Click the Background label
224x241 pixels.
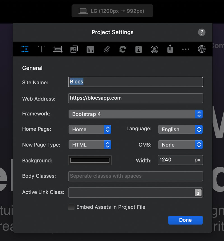tap(37, 161)
